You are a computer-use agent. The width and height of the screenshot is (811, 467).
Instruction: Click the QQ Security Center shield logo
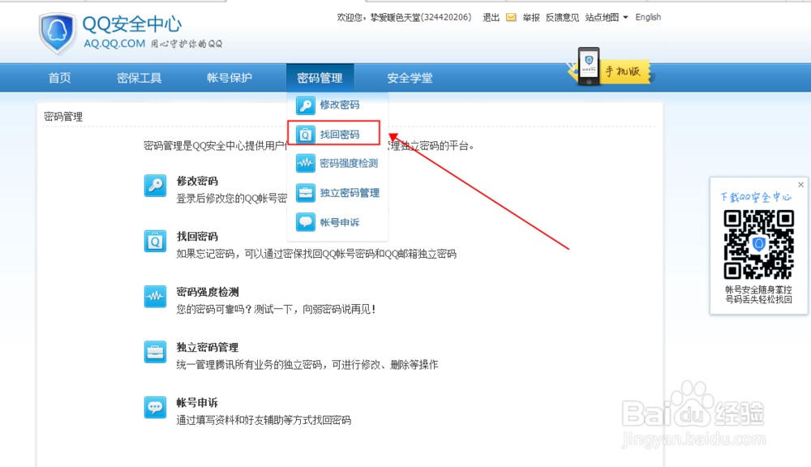pyautogui.click(x=57, y=33)
